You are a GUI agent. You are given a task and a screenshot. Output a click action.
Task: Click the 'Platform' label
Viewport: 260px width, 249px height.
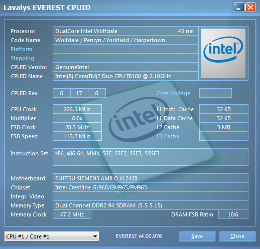click(x=21, y=49)
